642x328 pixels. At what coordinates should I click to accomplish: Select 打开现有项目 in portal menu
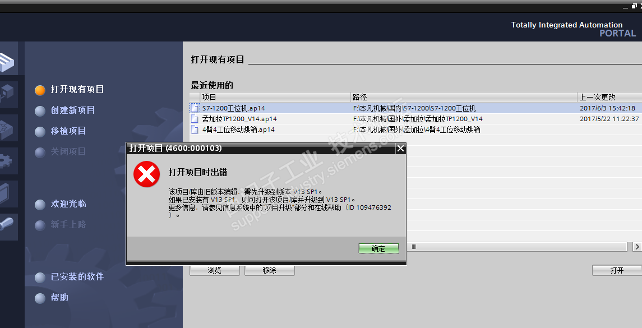pos(77,89)
